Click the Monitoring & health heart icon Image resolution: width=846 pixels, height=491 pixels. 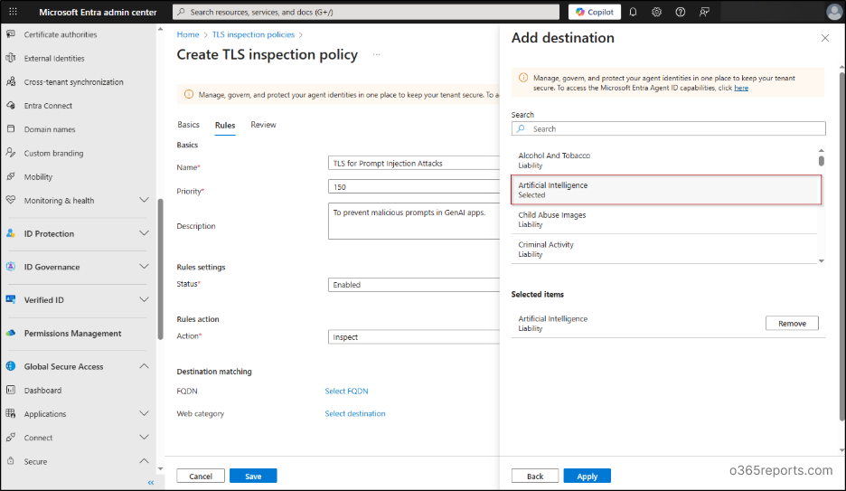[x=11, y=200]
